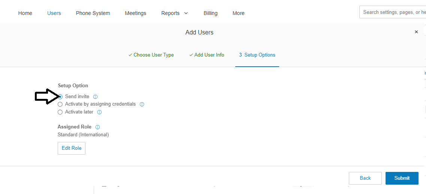Close the Add Users dialog
The height and width of the screenshot is (194, 426).
[416, 32]
